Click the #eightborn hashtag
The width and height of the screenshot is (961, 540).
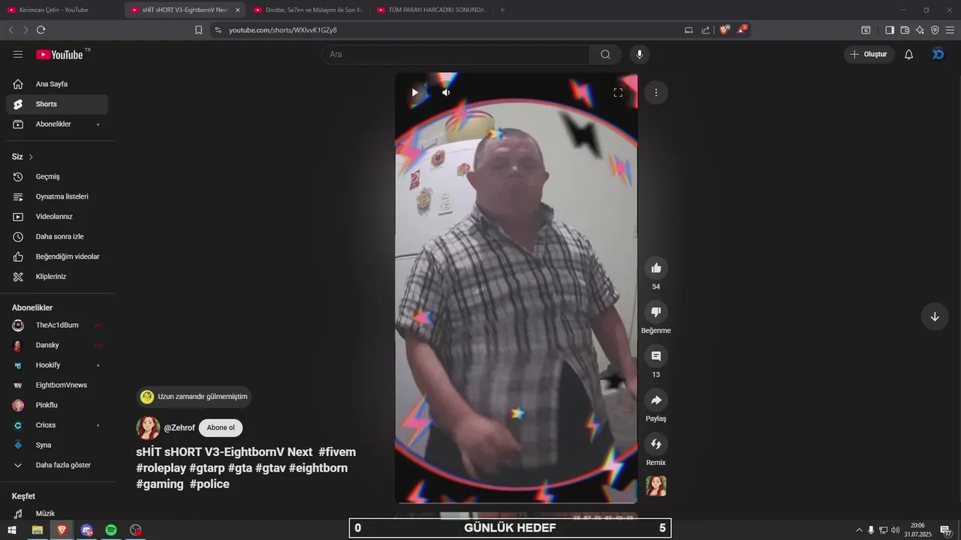pos(318,468)
